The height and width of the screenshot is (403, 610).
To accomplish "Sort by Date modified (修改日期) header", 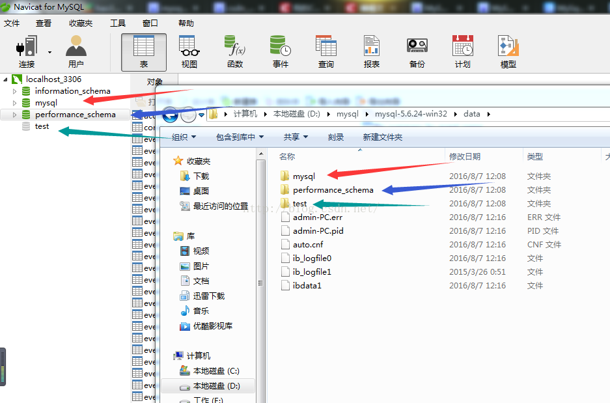I will pos(465,156).
